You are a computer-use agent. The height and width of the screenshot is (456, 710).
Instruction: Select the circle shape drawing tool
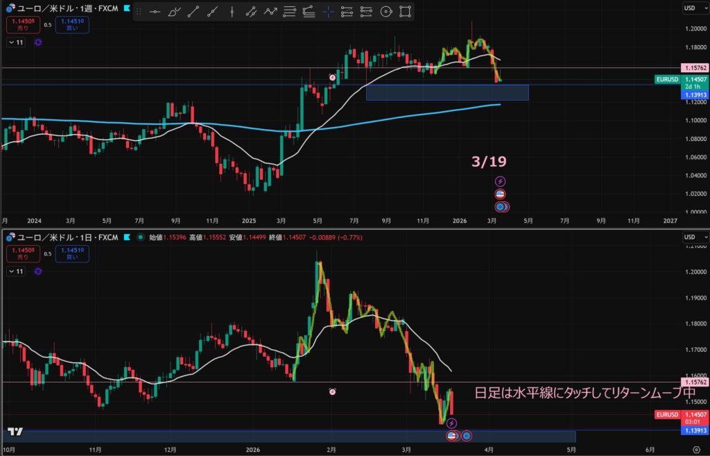(x=386, y=12)
